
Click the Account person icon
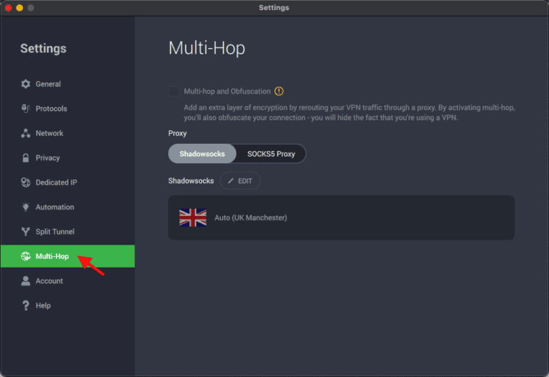26,280
